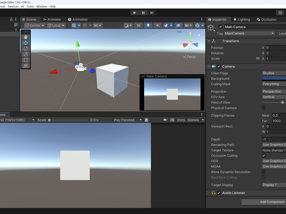
Task: Select the Rect tool
Action: point(25,60)
